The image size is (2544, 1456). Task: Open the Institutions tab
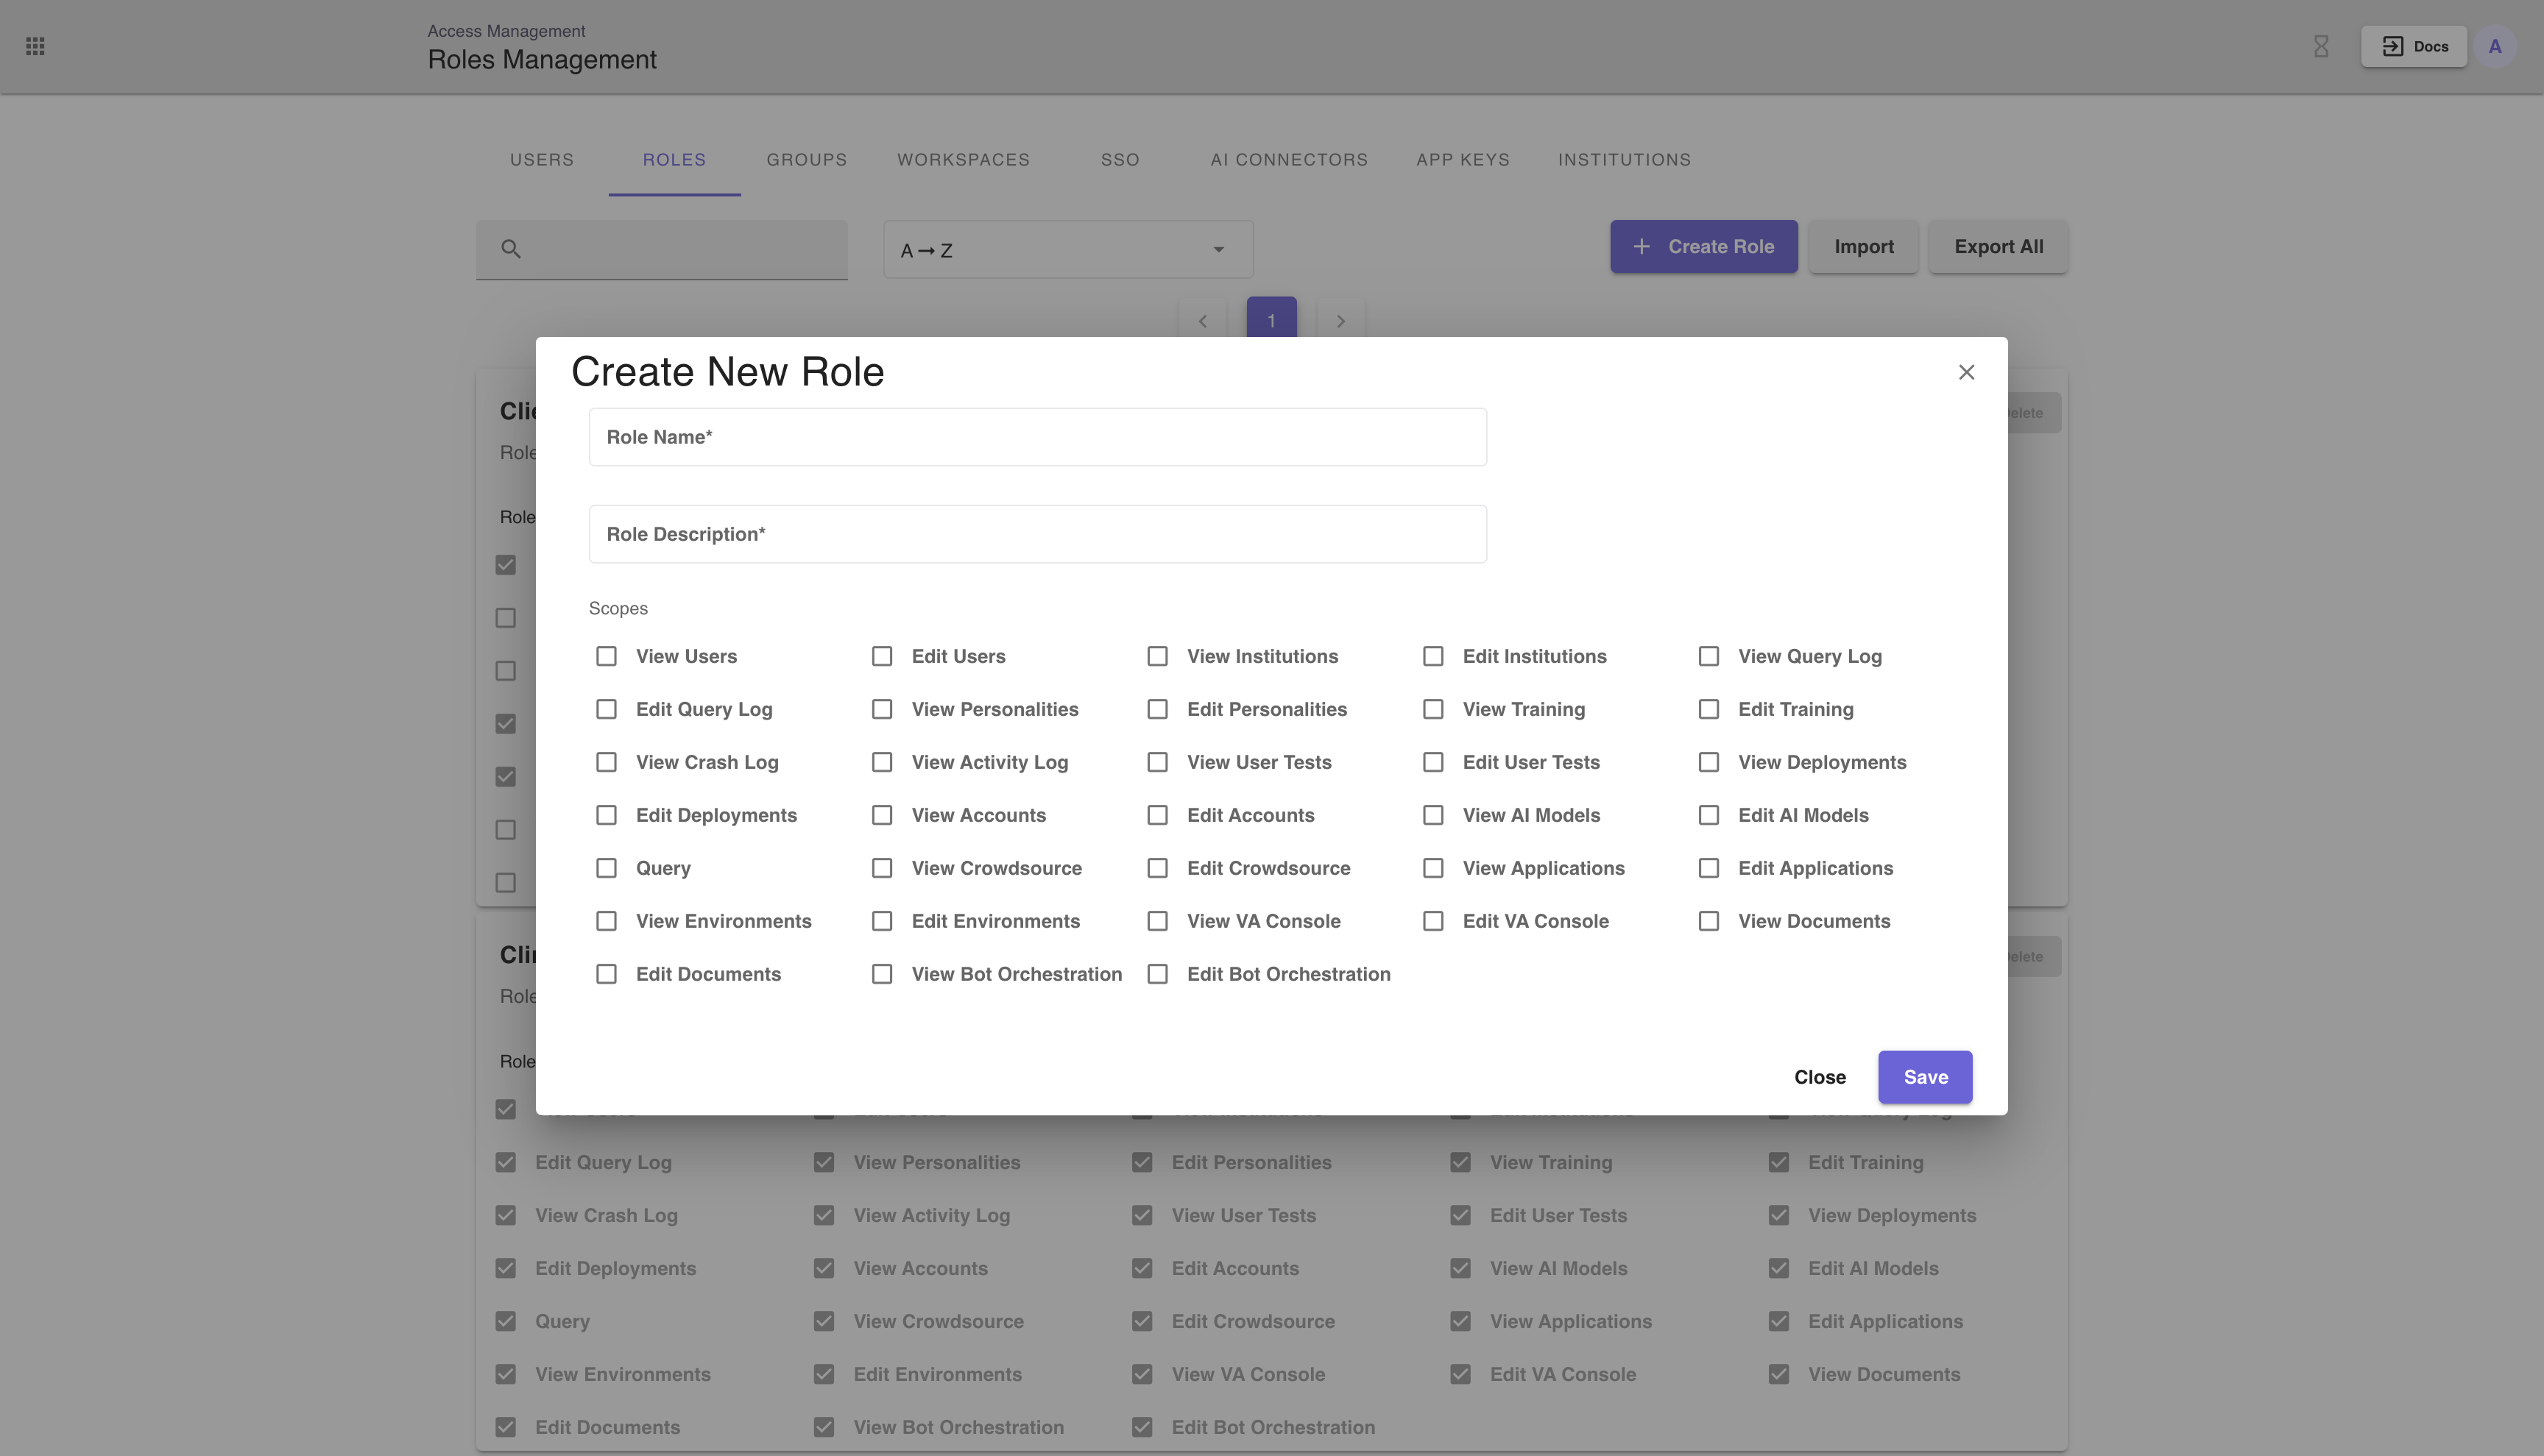point(1625,160)
